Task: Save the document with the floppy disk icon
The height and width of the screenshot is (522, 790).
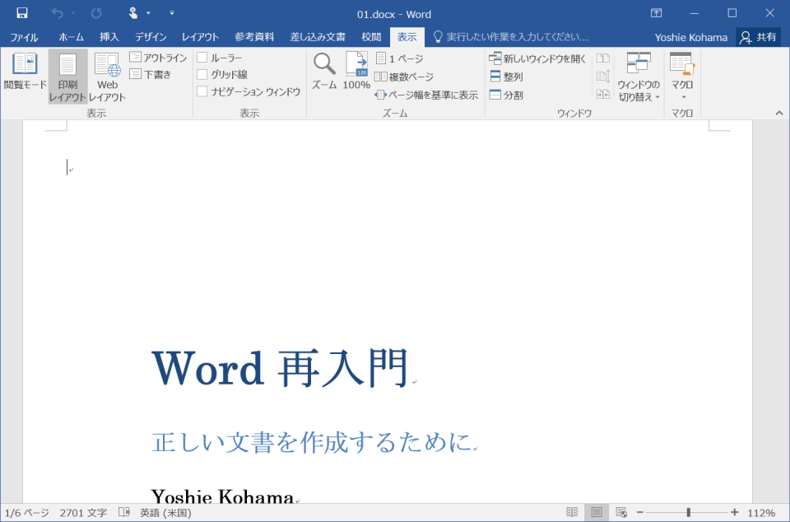Action: click(21, 13)
